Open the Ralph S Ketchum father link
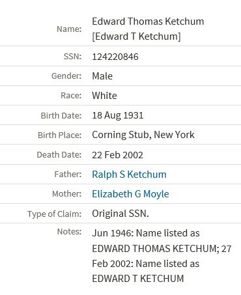241x295 pixels. click(x=129, y=175)
